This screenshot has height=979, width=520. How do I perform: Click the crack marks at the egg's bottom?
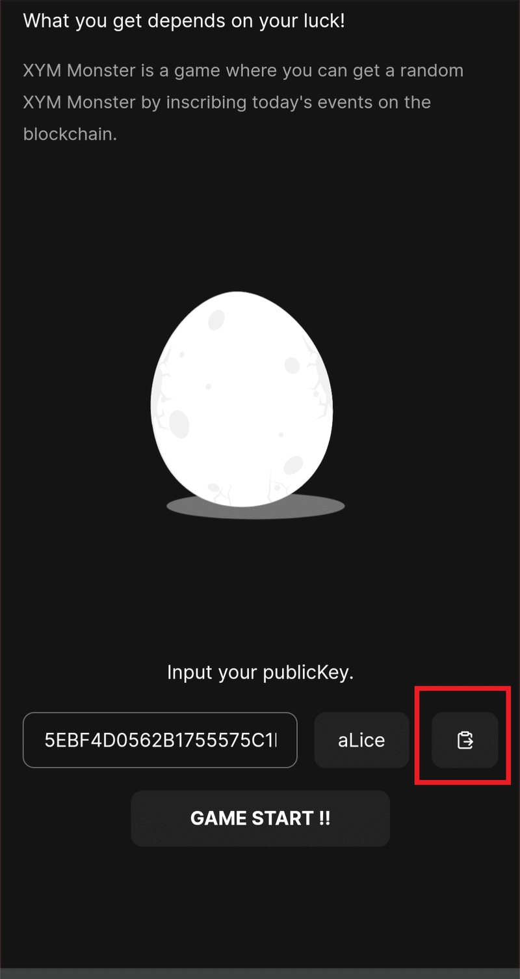(250, 488)
